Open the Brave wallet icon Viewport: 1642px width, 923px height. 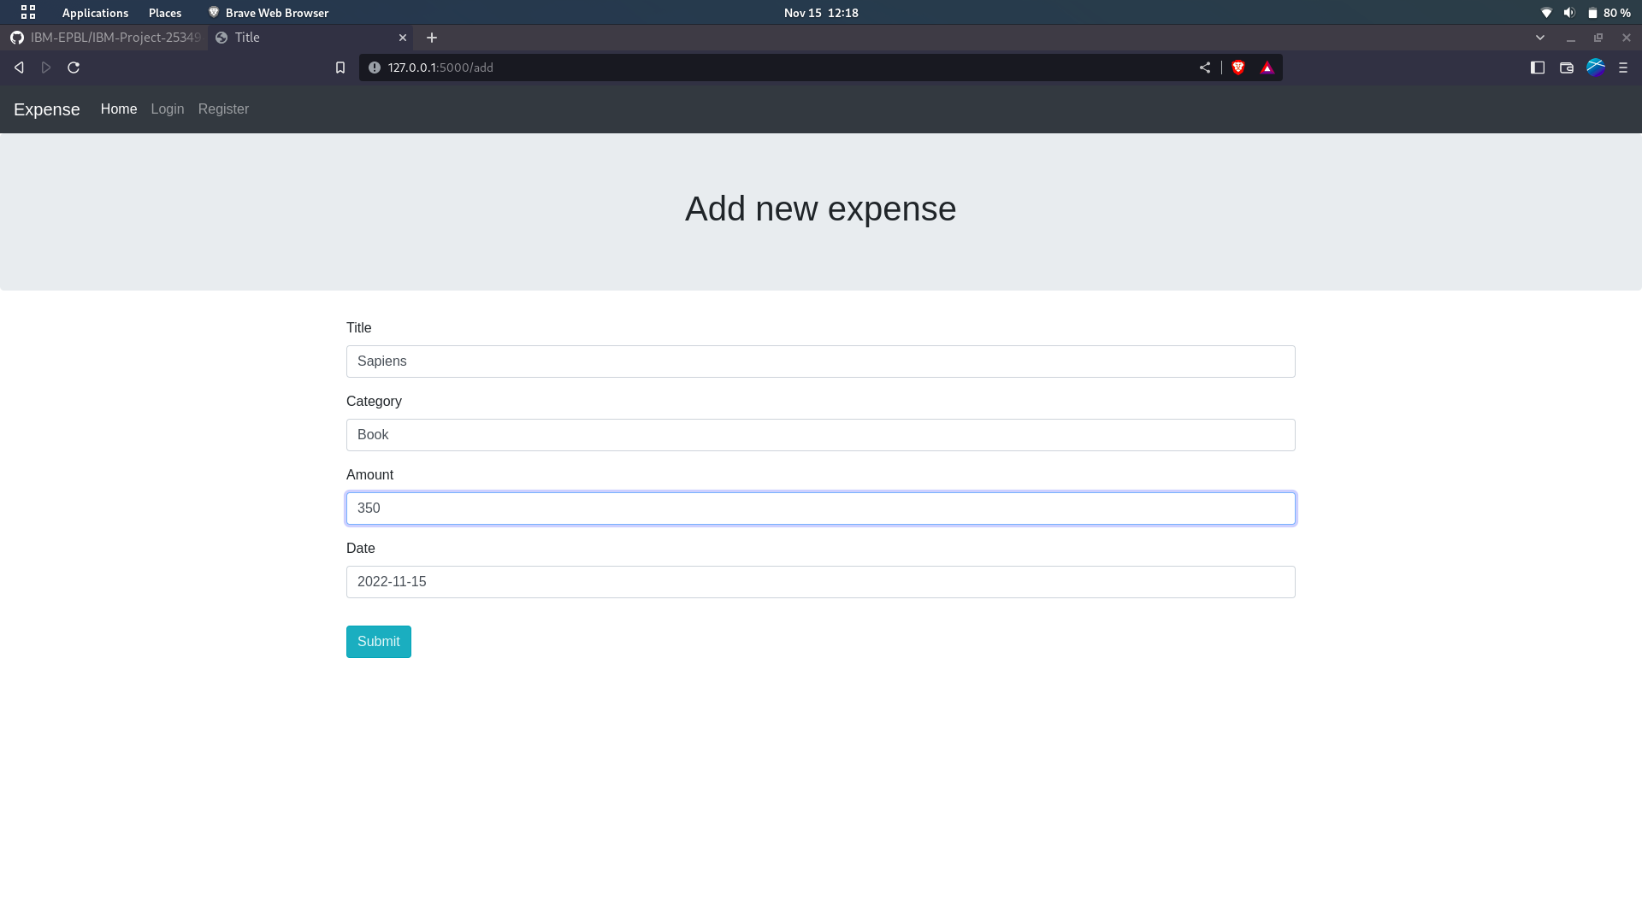click(1566, 68)
